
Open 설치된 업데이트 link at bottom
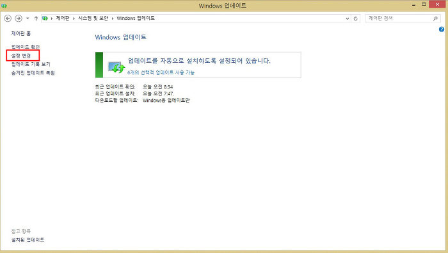pyautogui.click(x=28, y=240)
